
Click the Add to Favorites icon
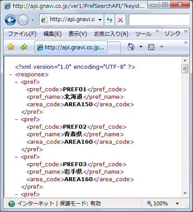click(24, 47)
